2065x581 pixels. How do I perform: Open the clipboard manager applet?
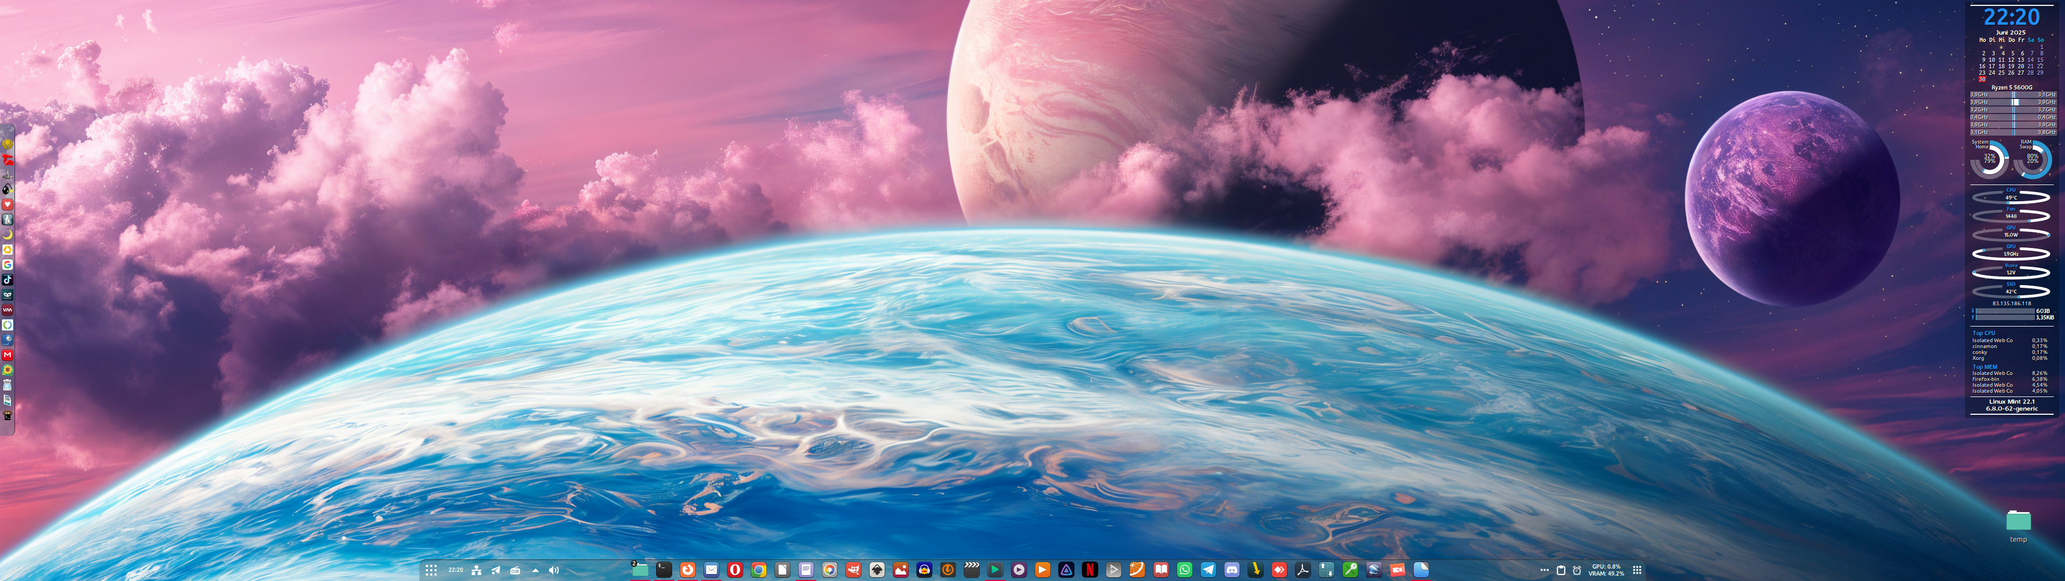1561,571
